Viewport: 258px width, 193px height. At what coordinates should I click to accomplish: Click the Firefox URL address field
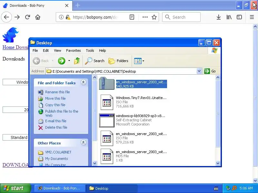point(95,17)
